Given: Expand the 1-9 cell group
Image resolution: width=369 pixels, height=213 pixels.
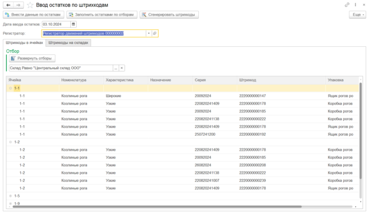Looking at the screenshot, I should [x=10, y=204].
